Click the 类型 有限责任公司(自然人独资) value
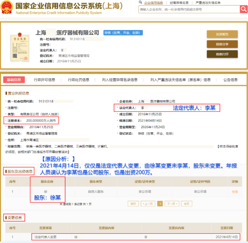Viewport: 248px width, 243px height. point(39,114)
